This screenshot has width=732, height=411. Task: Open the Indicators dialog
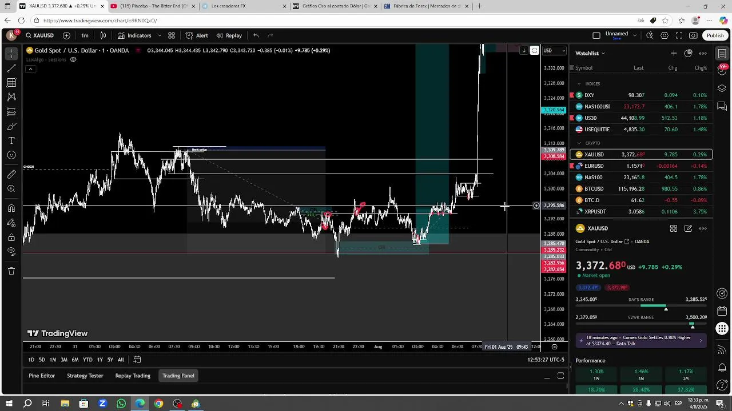(134, 35)
